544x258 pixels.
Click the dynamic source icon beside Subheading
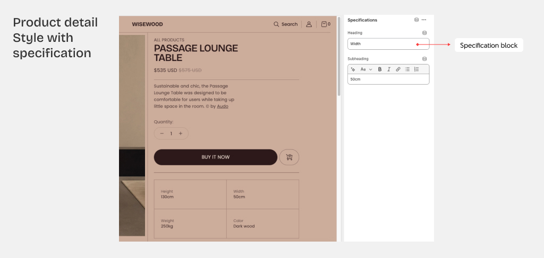click(424, 59)
